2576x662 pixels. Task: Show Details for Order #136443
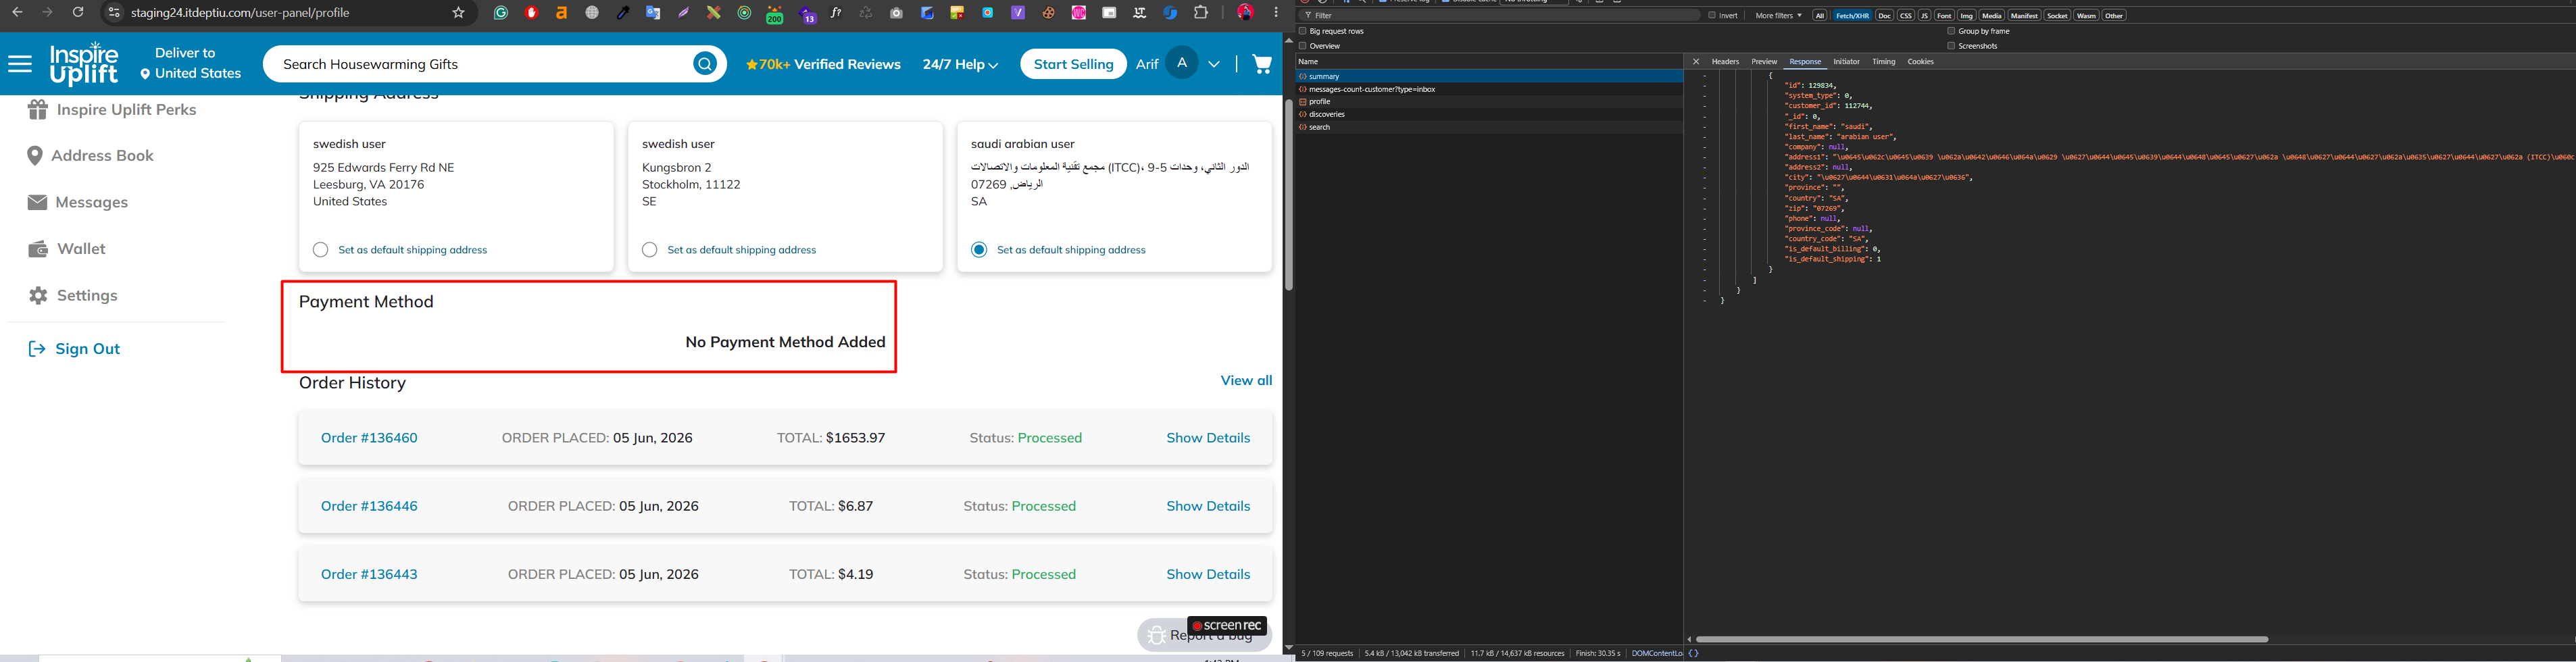[1208, 574]
